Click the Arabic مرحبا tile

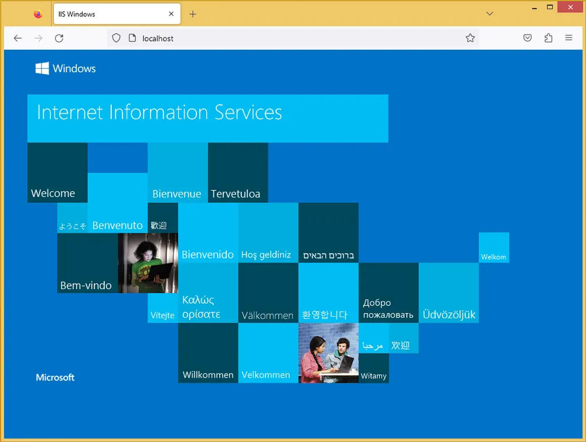[374, 338]
